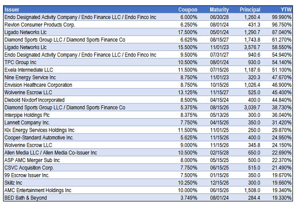Select the Klx Energy Services Holdings Inc cell
The height and width of the screenshot is (205, 296).
[x=39, y=130]
